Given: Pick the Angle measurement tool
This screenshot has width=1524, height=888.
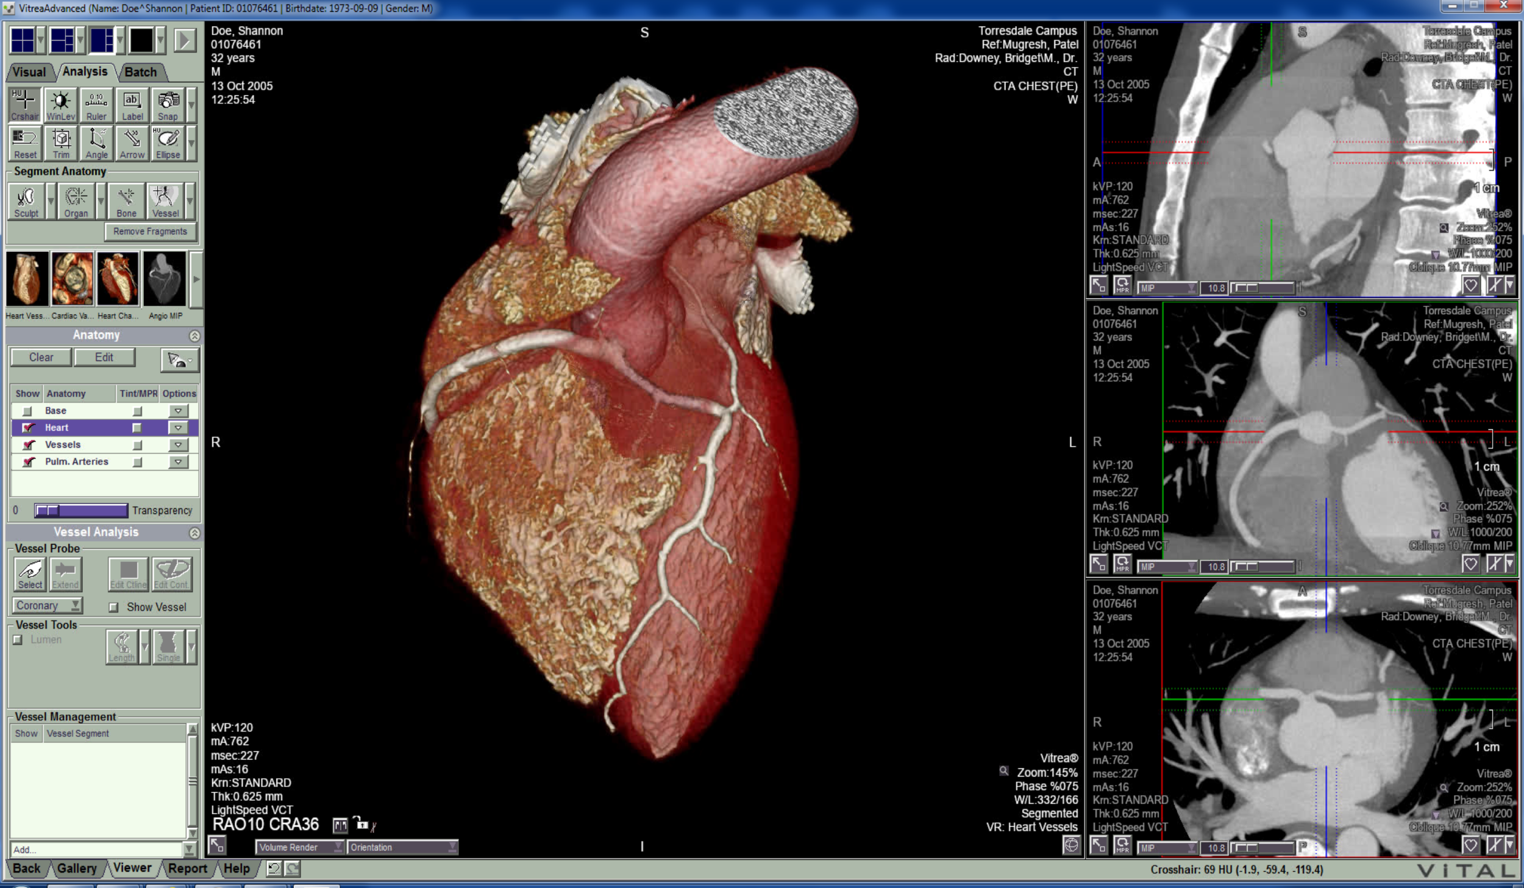Looking at the screenshot, I should [96, 143].
